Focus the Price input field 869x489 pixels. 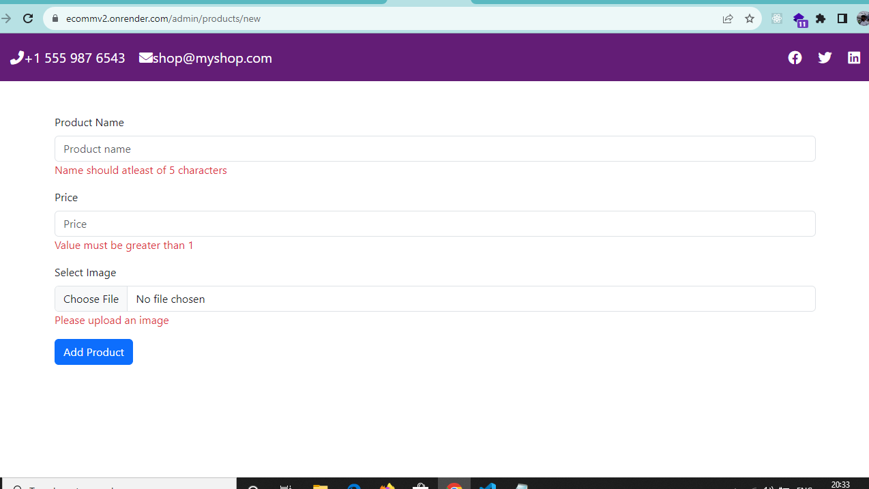click(x=434, y=224)
